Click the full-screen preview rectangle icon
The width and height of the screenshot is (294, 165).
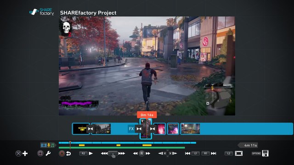click(x=239, y=154)
